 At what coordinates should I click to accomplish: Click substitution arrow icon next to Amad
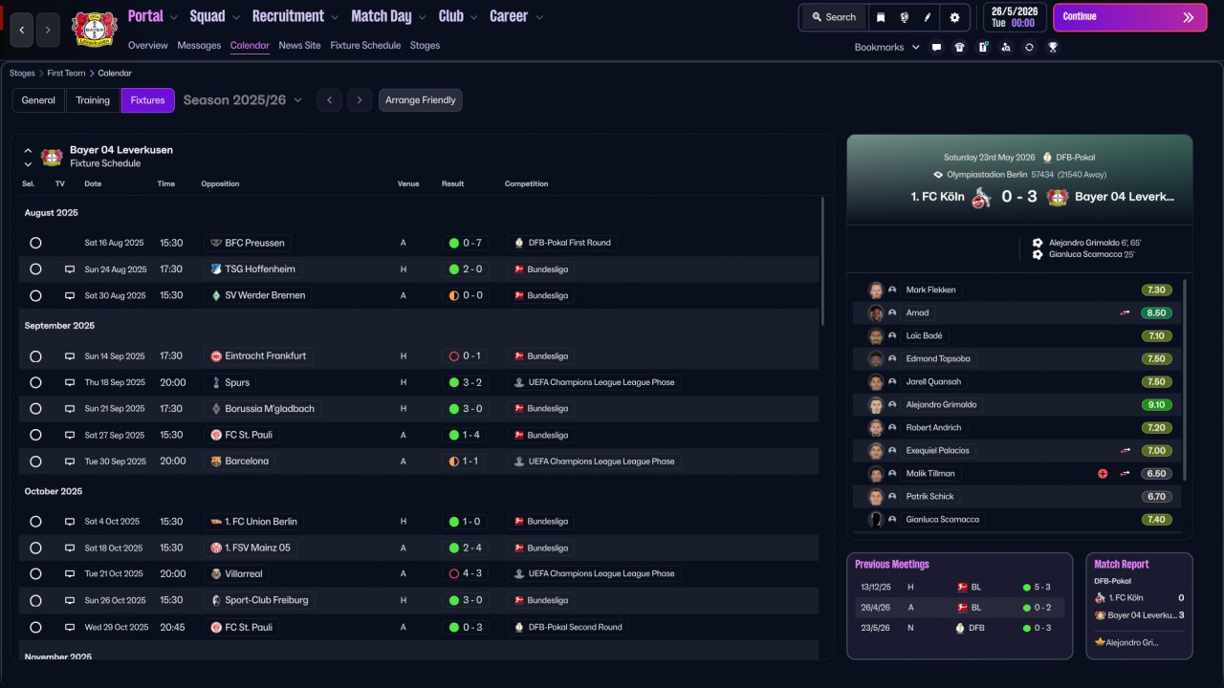[x=1126, y=312]
